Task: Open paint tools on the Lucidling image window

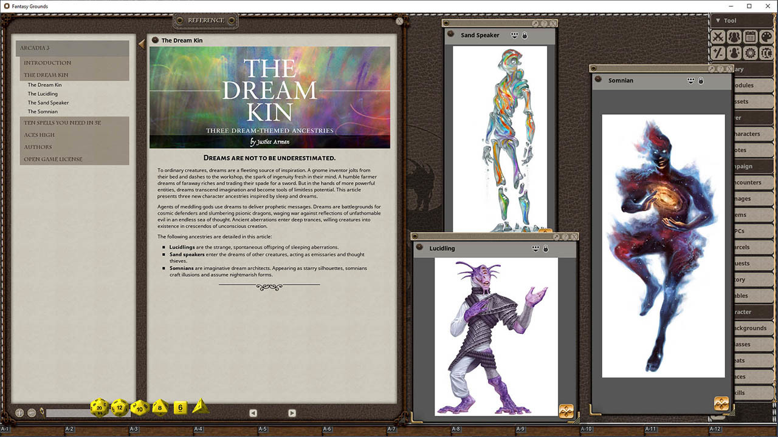Action: 565,412
